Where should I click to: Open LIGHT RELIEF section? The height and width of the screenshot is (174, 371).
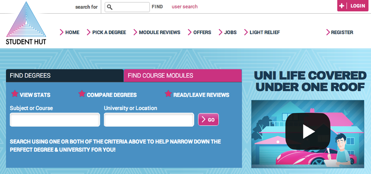265,33
